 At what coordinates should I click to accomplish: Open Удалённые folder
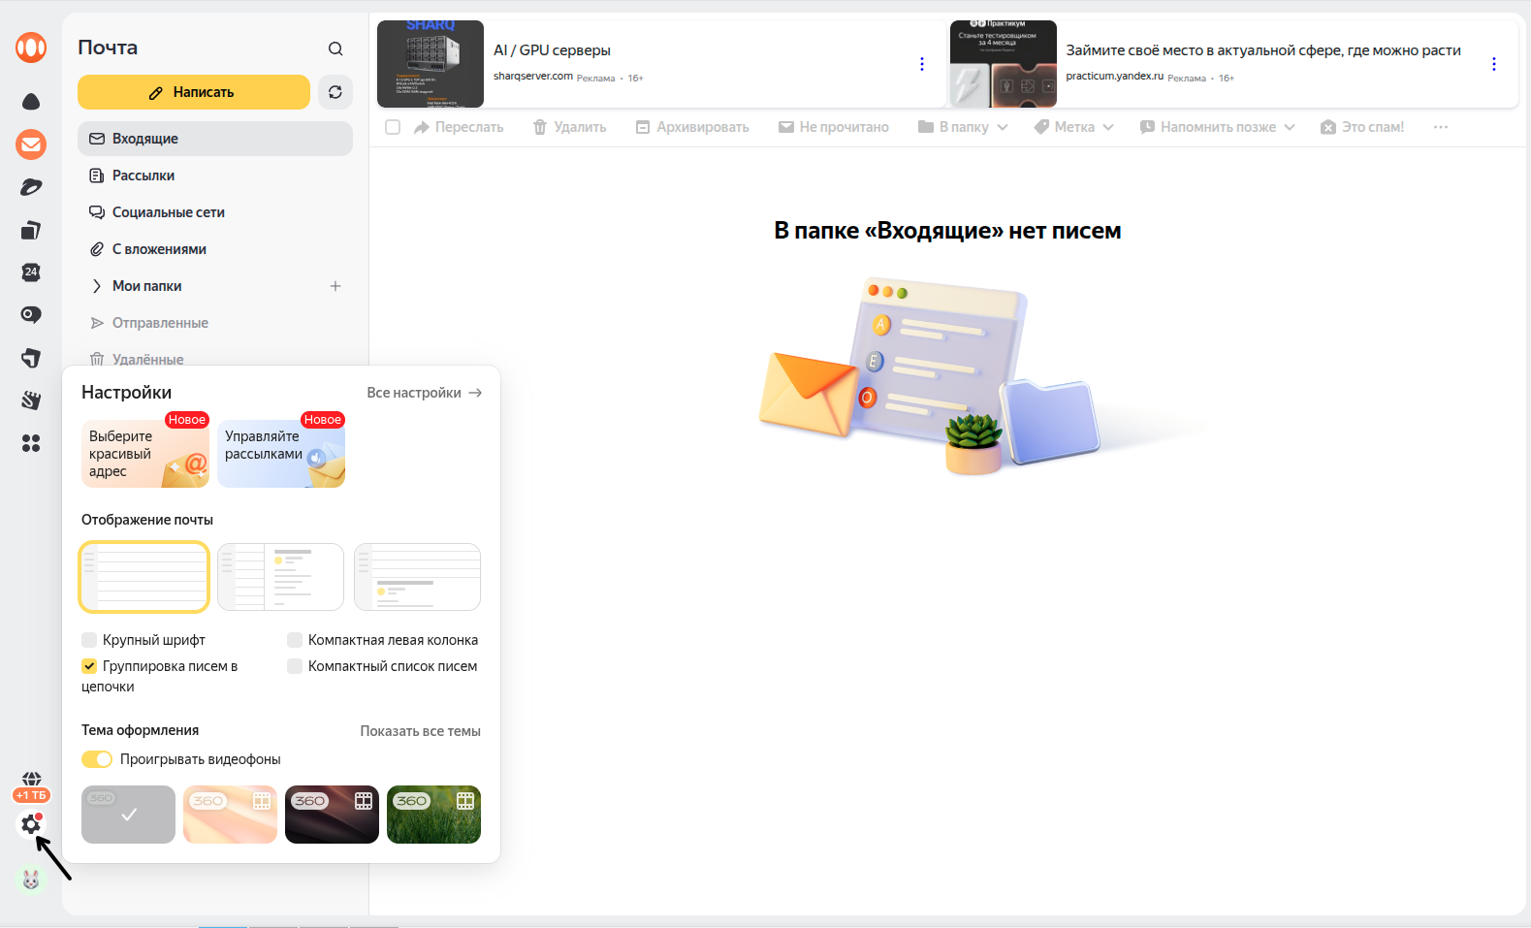coord(215,359)
